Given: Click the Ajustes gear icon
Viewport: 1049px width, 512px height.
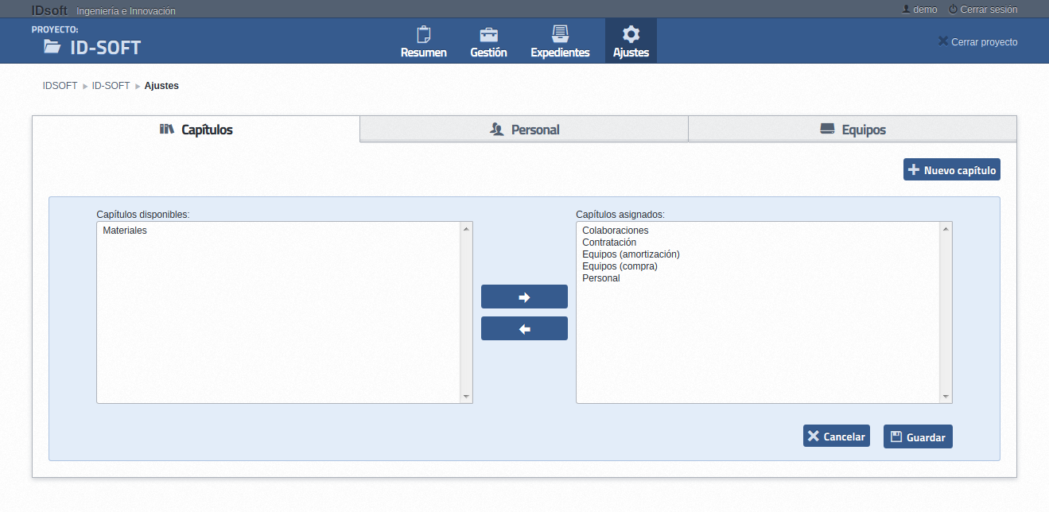Looking at the screenshot, I should coord(631,34).
